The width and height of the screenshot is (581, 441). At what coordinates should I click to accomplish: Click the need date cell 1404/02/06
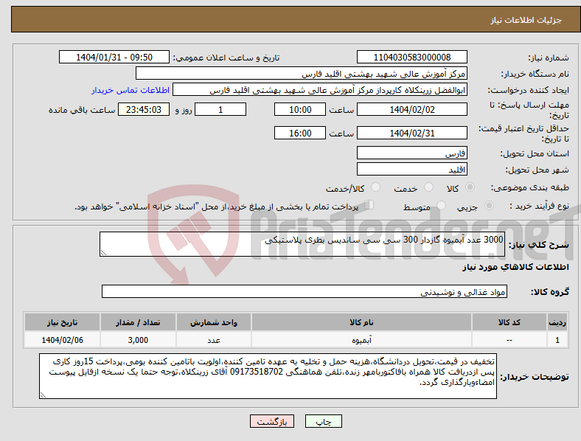62,340
